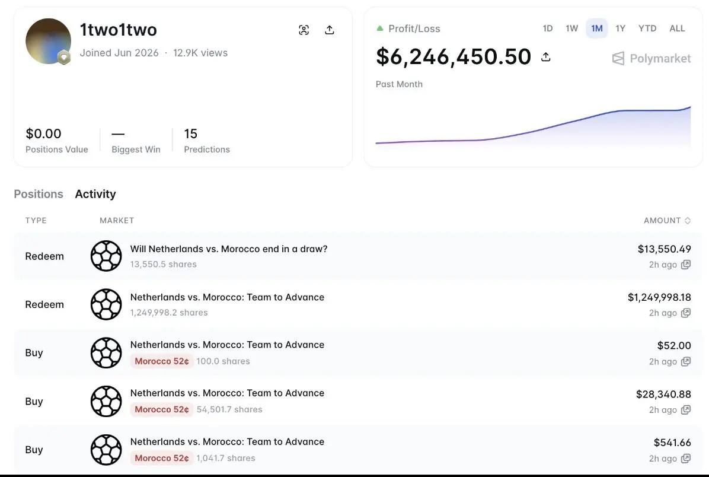This screenshot has height=477, width=709.
Task: Click the Morocco 52¢ tag with 100.0 shares
Action: [x=161, y=361]
